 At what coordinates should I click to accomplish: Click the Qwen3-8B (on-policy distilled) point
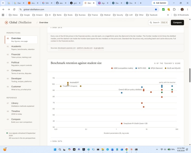(x=144, y=90)
